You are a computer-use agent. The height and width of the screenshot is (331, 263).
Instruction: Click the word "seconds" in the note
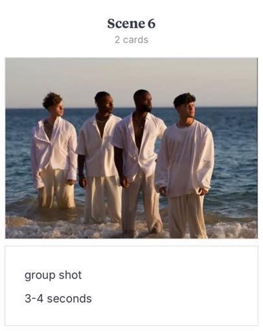pos(69,299)
